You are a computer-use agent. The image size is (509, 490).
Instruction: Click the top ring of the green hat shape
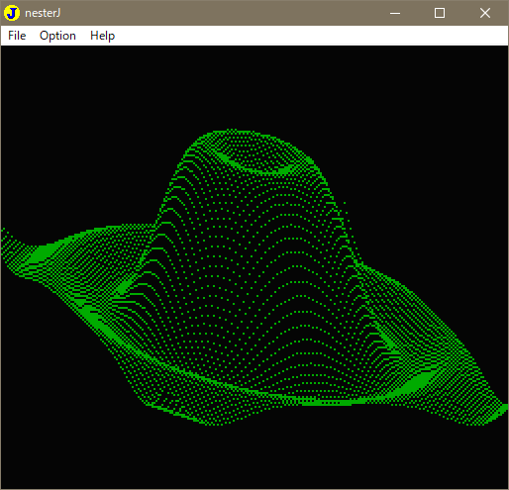click(255, 161)
